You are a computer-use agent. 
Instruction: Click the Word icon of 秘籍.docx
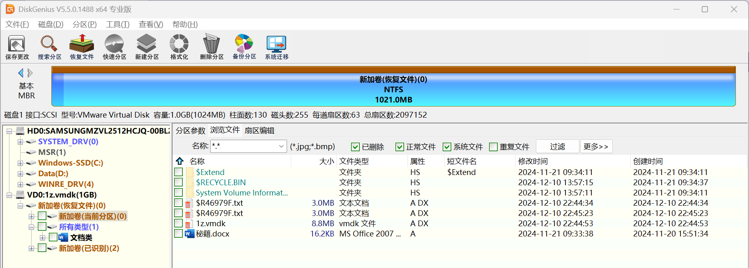click(x=189, y=234)
